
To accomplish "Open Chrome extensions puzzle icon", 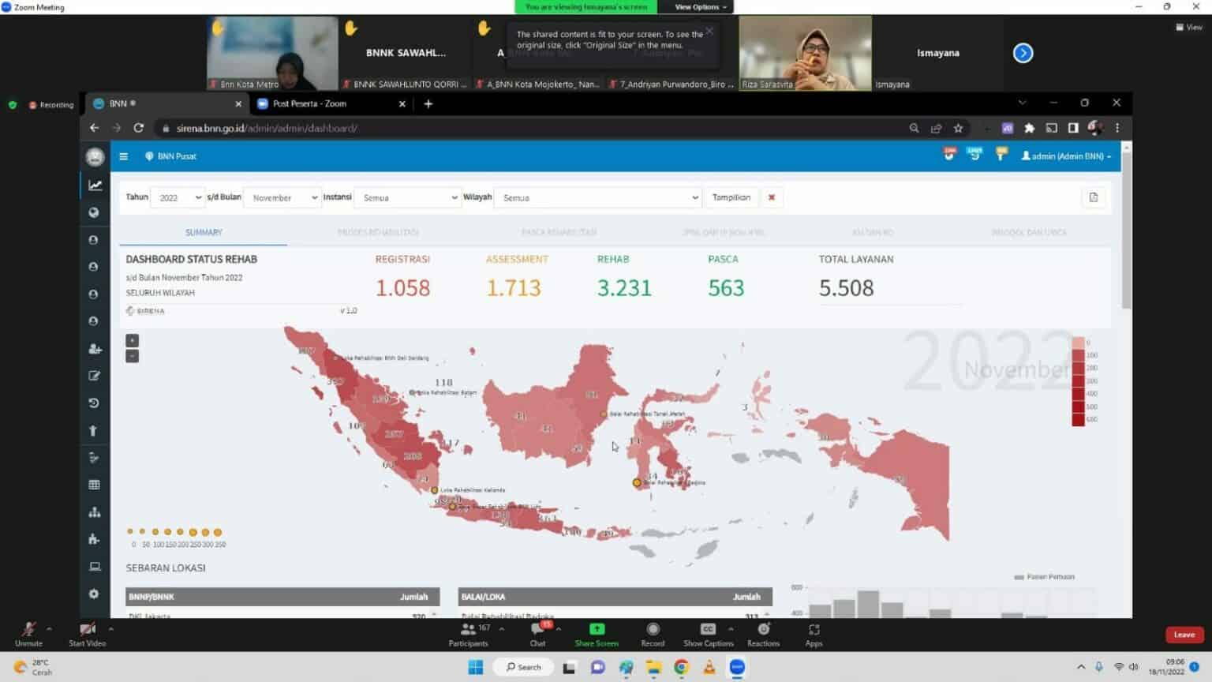I will (1029, 128).
